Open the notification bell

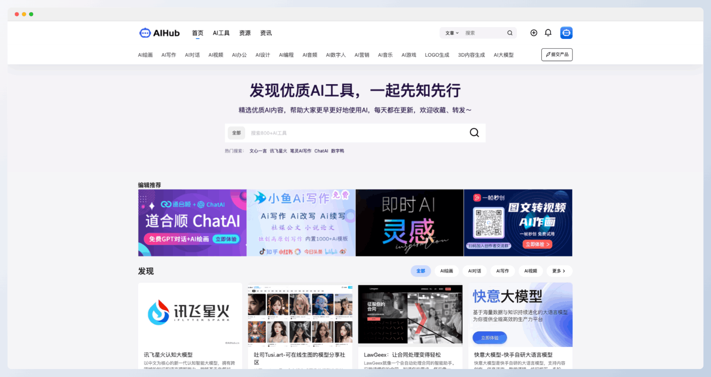coord(548,33)
